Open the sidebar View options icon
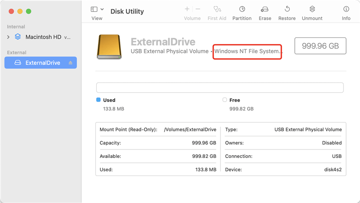This screenshot has height=203, width=360. click(x=94, y=9)
